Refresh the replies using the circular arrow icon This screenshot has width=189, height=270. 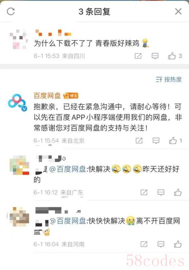pyautogui.click(x=11, y=11)
